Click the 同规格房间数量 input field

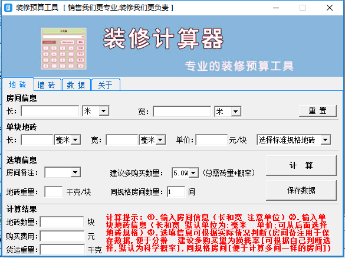pyautogui.click(x=176, y=192)
